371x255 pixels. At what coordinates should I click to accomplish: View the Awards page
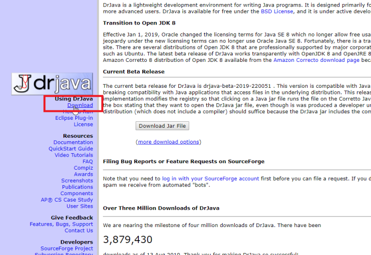(x=83, y=174)
